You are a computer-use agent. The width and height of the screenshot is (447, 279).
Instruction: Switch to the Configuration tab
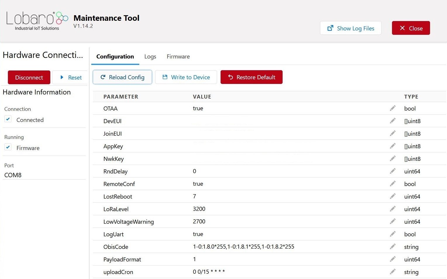point(115,56)
